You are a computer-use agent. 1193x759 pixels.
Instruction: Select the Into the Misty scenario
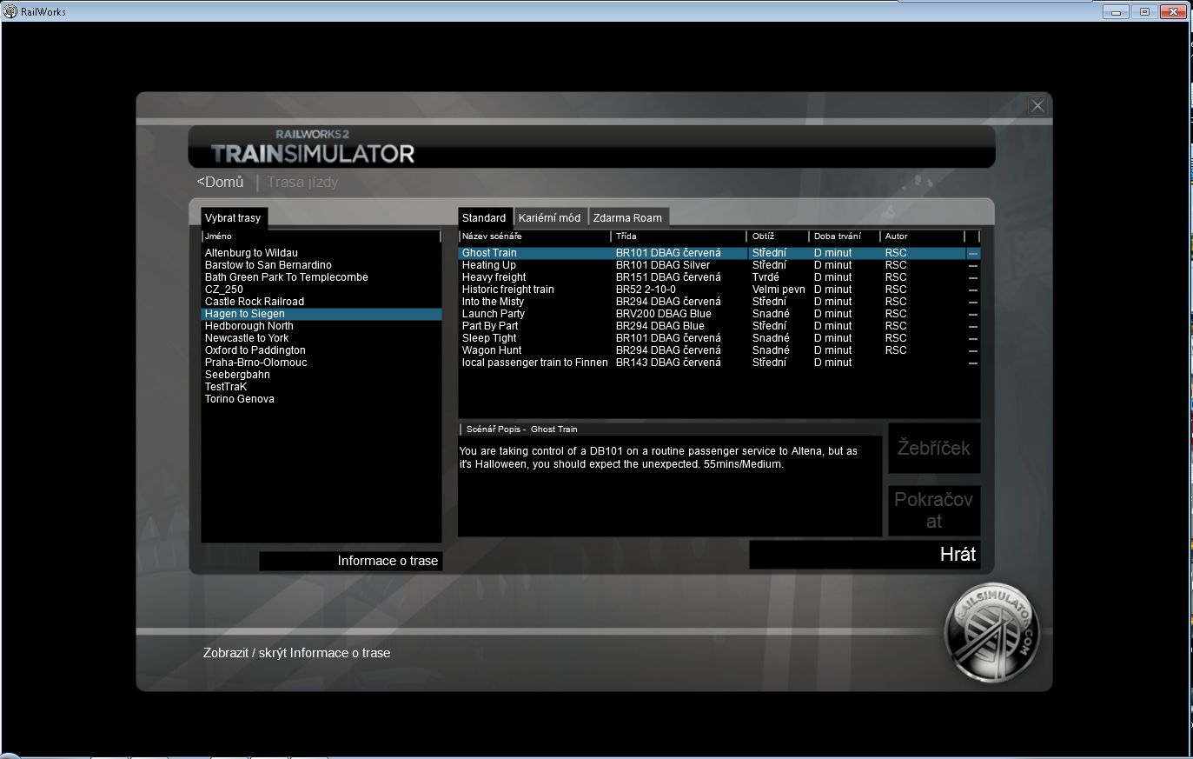[719, 302]
